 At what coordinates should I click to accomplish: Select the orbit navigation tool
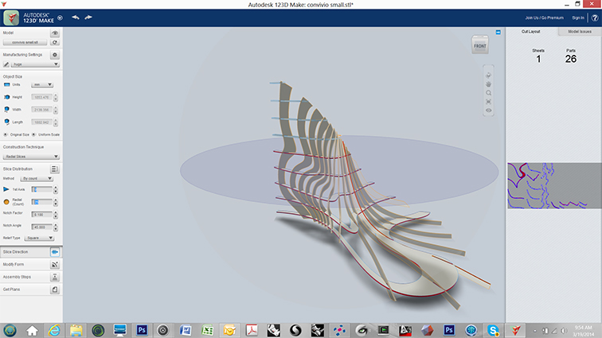click(x=488, y=76)
